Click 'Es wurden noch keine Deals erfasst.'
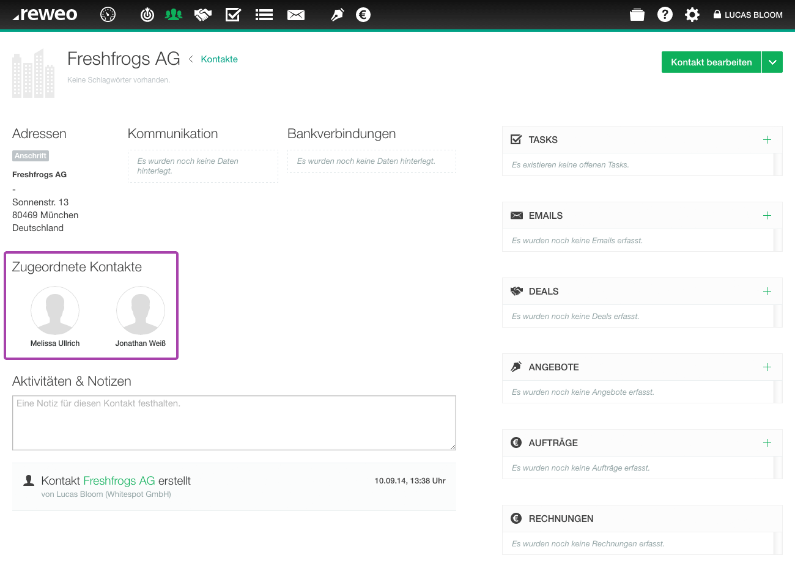 point(575,317)
